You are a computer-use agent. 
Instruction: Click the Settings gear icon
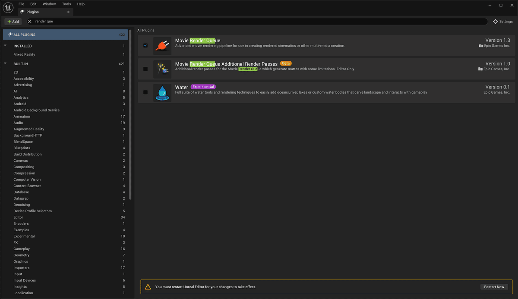point(496,22)
